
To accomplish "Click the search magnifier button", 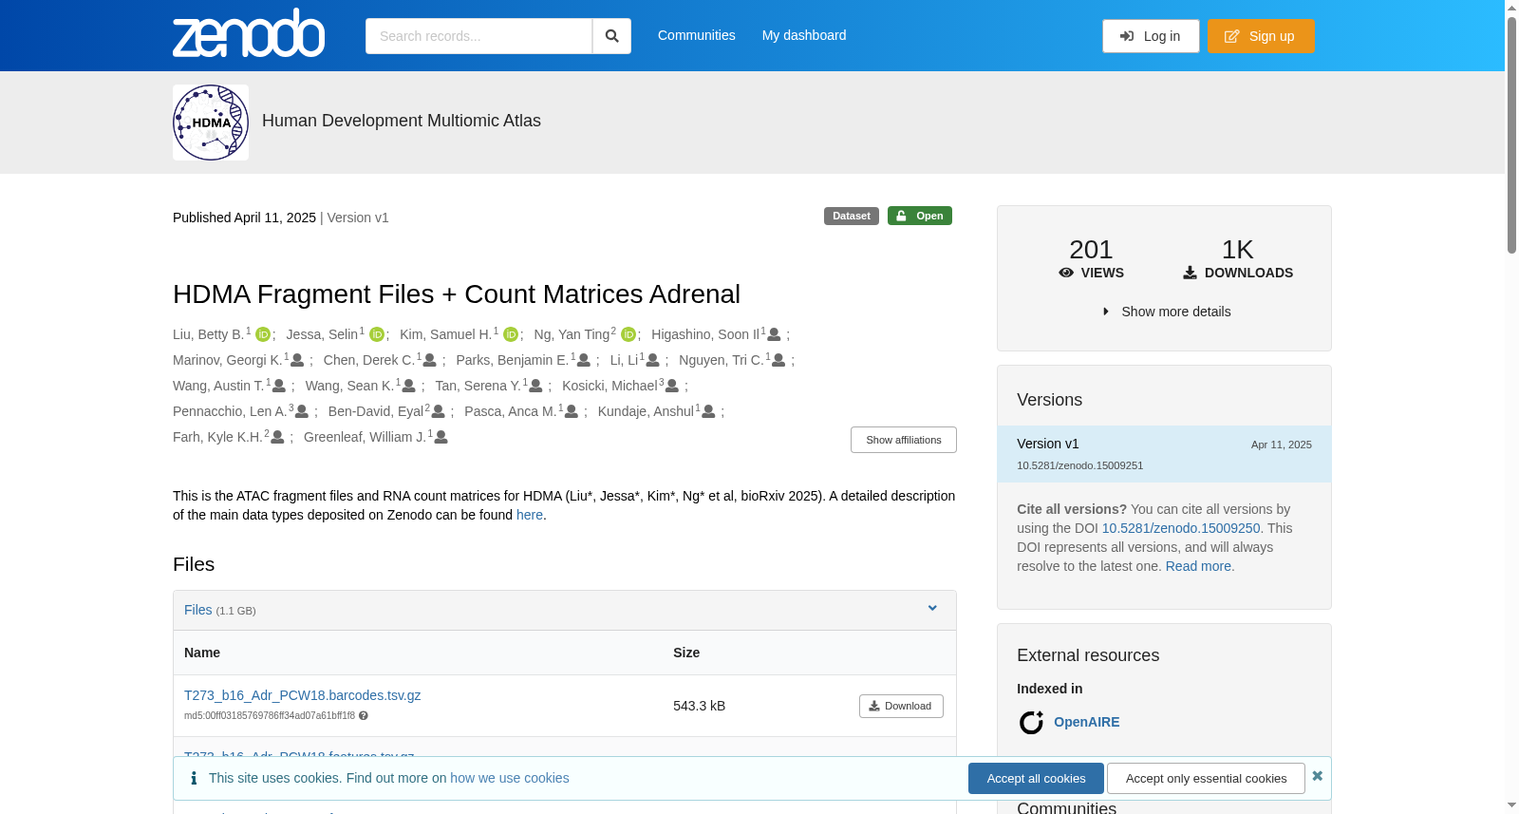I will [611, 36].
